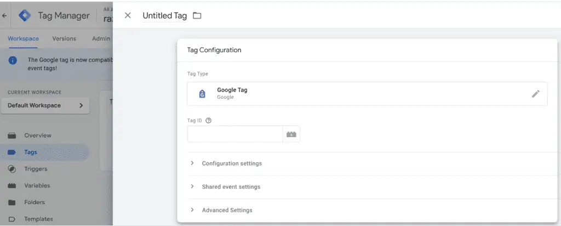Edit the tag type with the pencil icon
Screen dimensions: 561x226
coord(535,94)
